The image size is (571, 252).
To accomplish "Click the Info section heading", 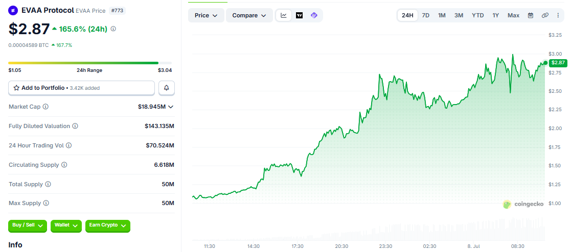I will pos(15,245).
